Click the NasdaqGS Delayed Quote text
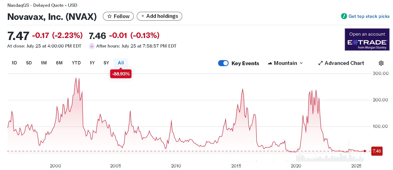Image resolution: width=393 pixels, height=170 pixels. (42, 5)
